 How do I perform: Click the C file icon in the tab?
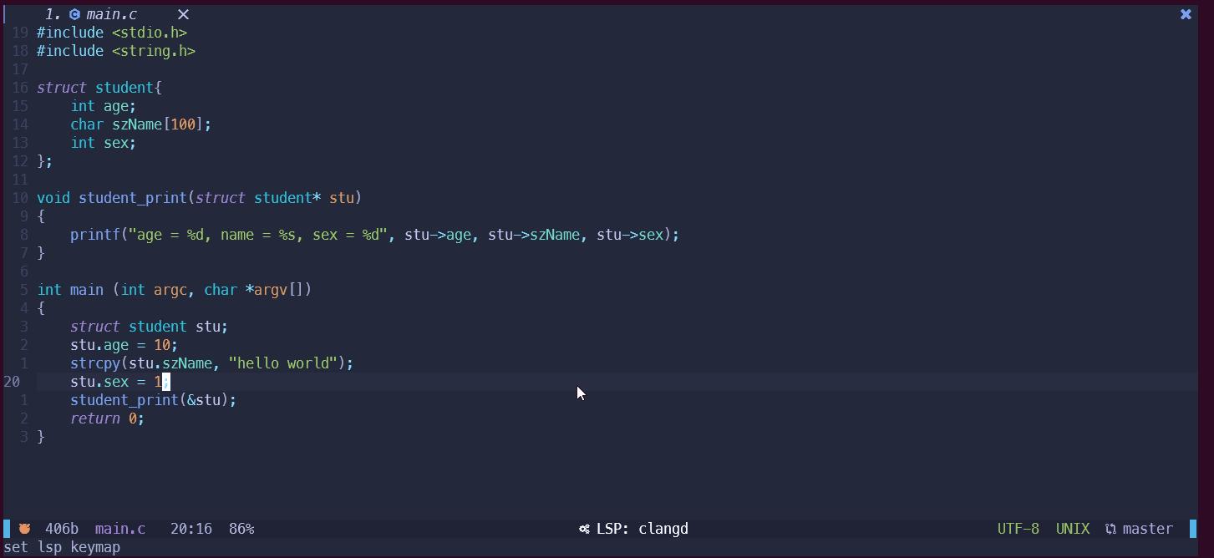(74, 14)
